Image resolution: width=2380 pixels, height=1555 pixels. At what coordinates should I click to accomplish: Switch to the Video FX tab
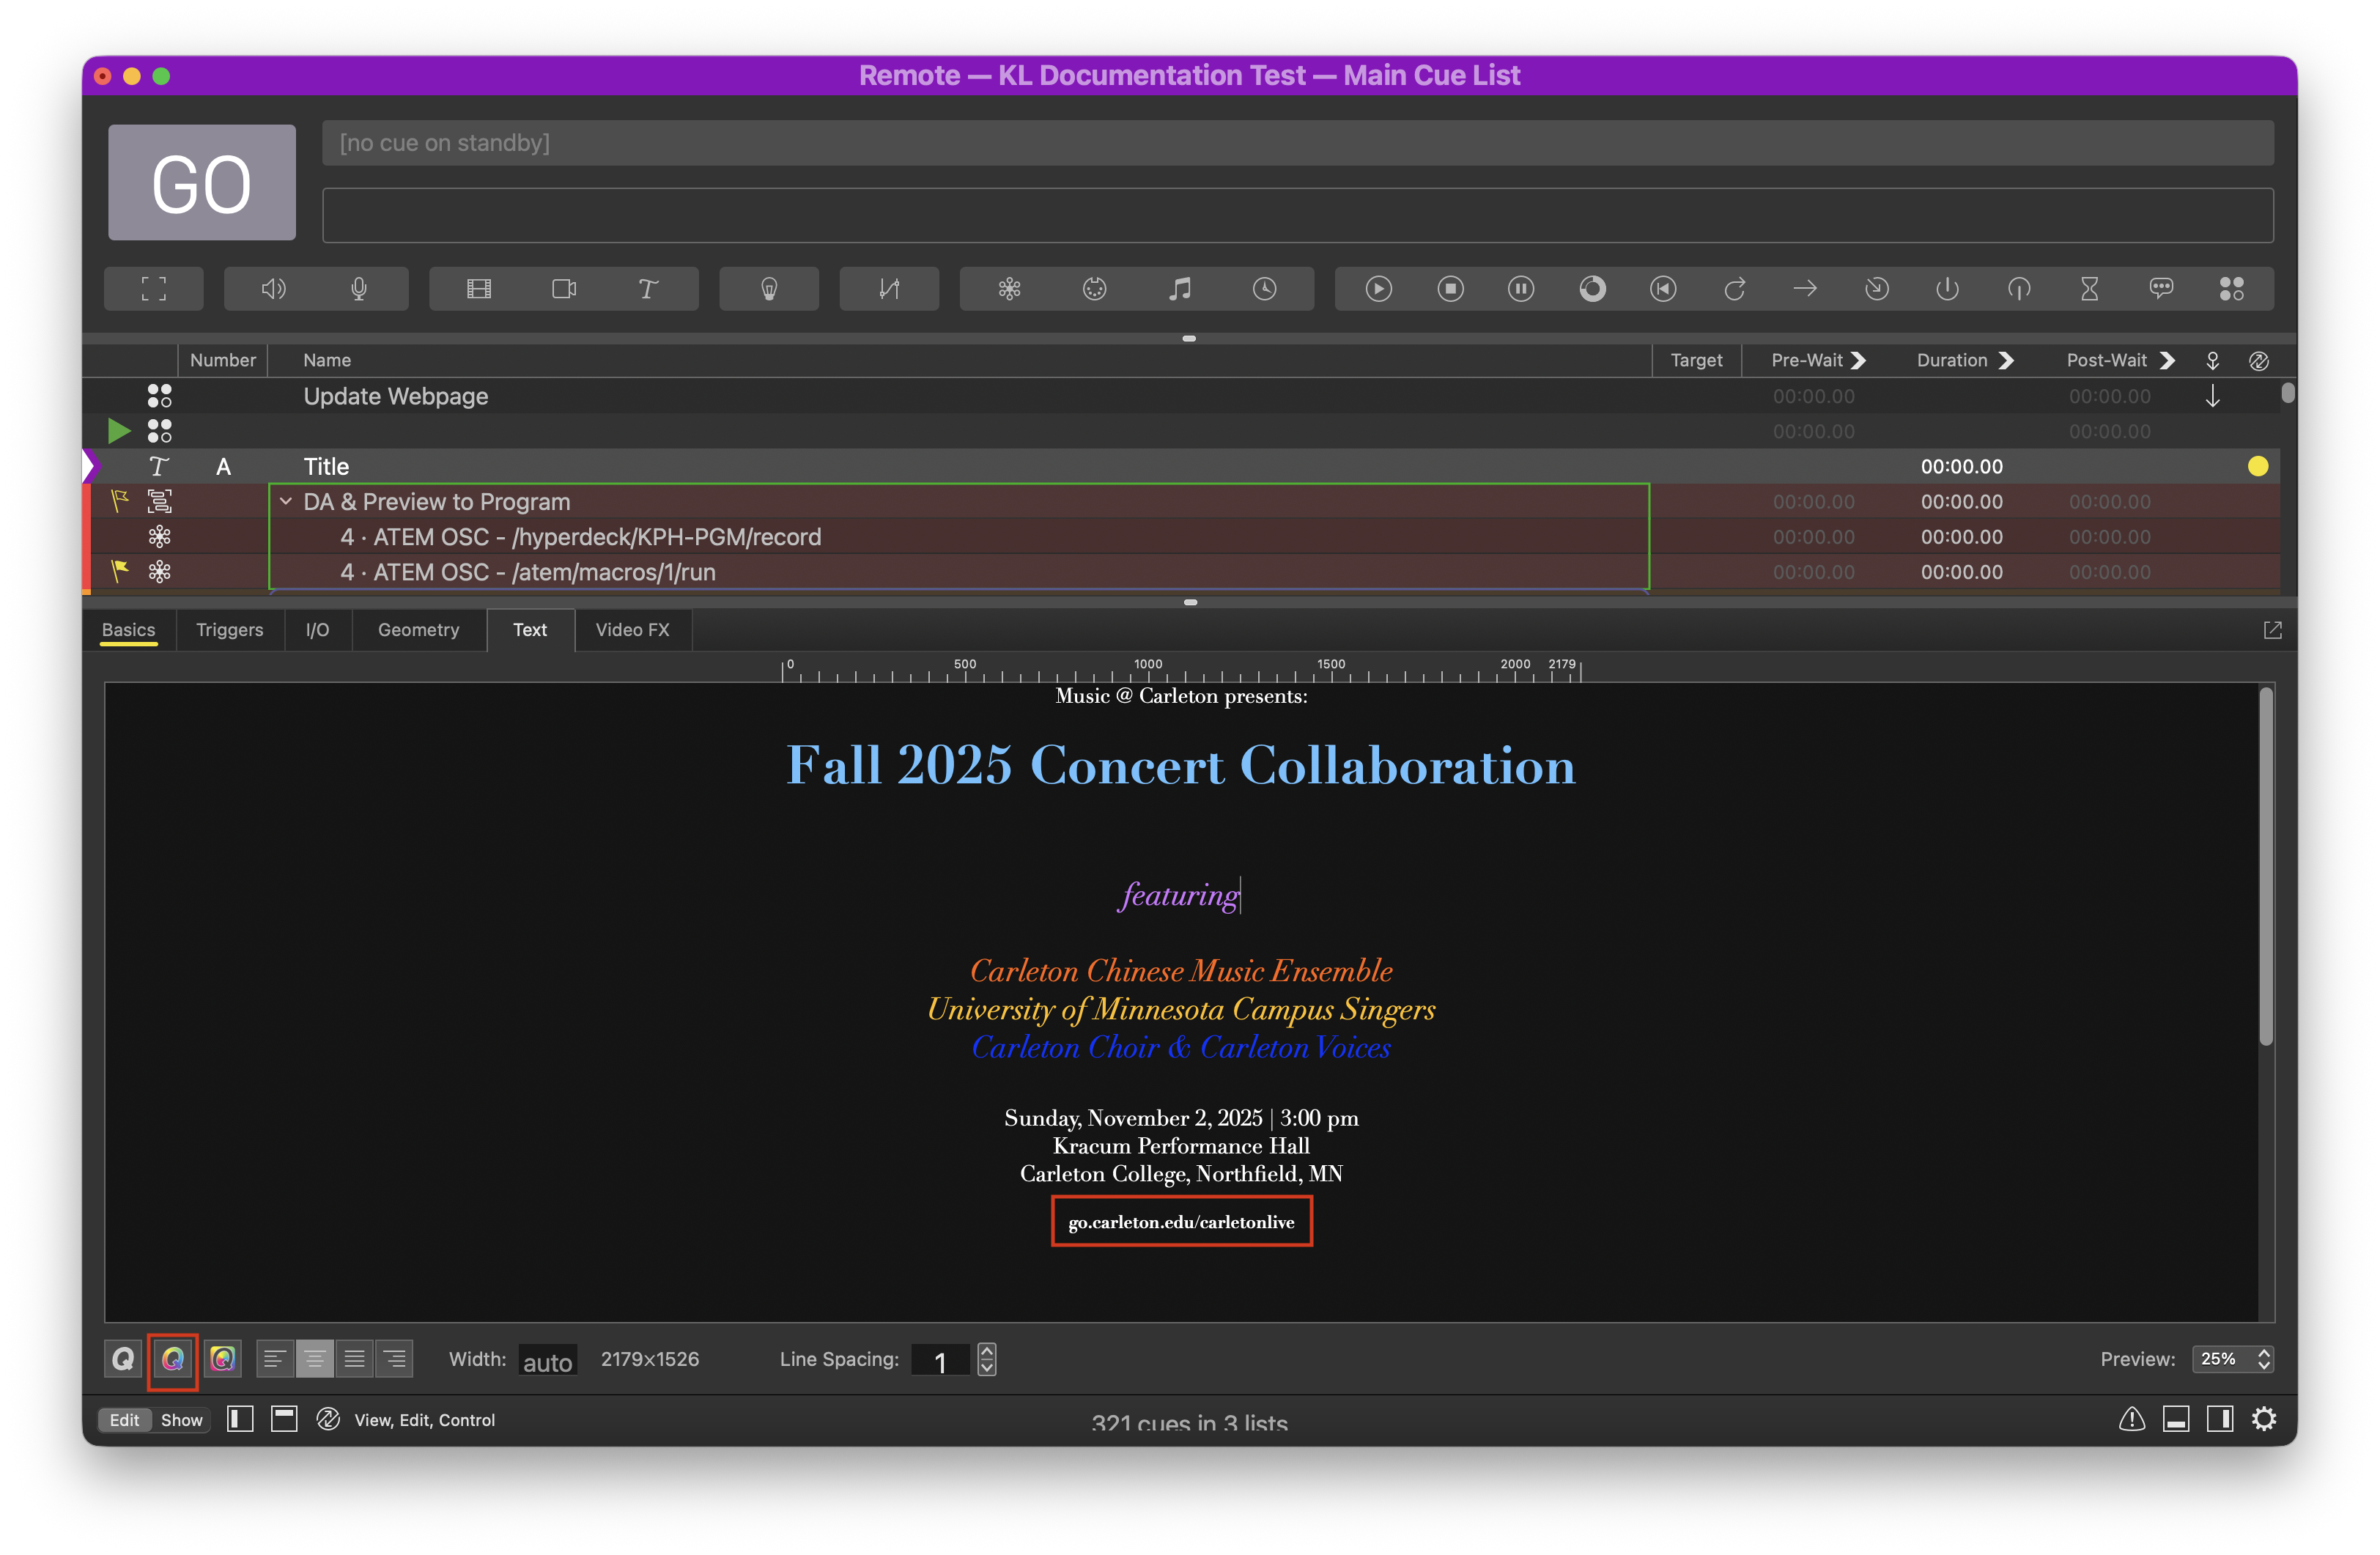click(x=632, y=630)
